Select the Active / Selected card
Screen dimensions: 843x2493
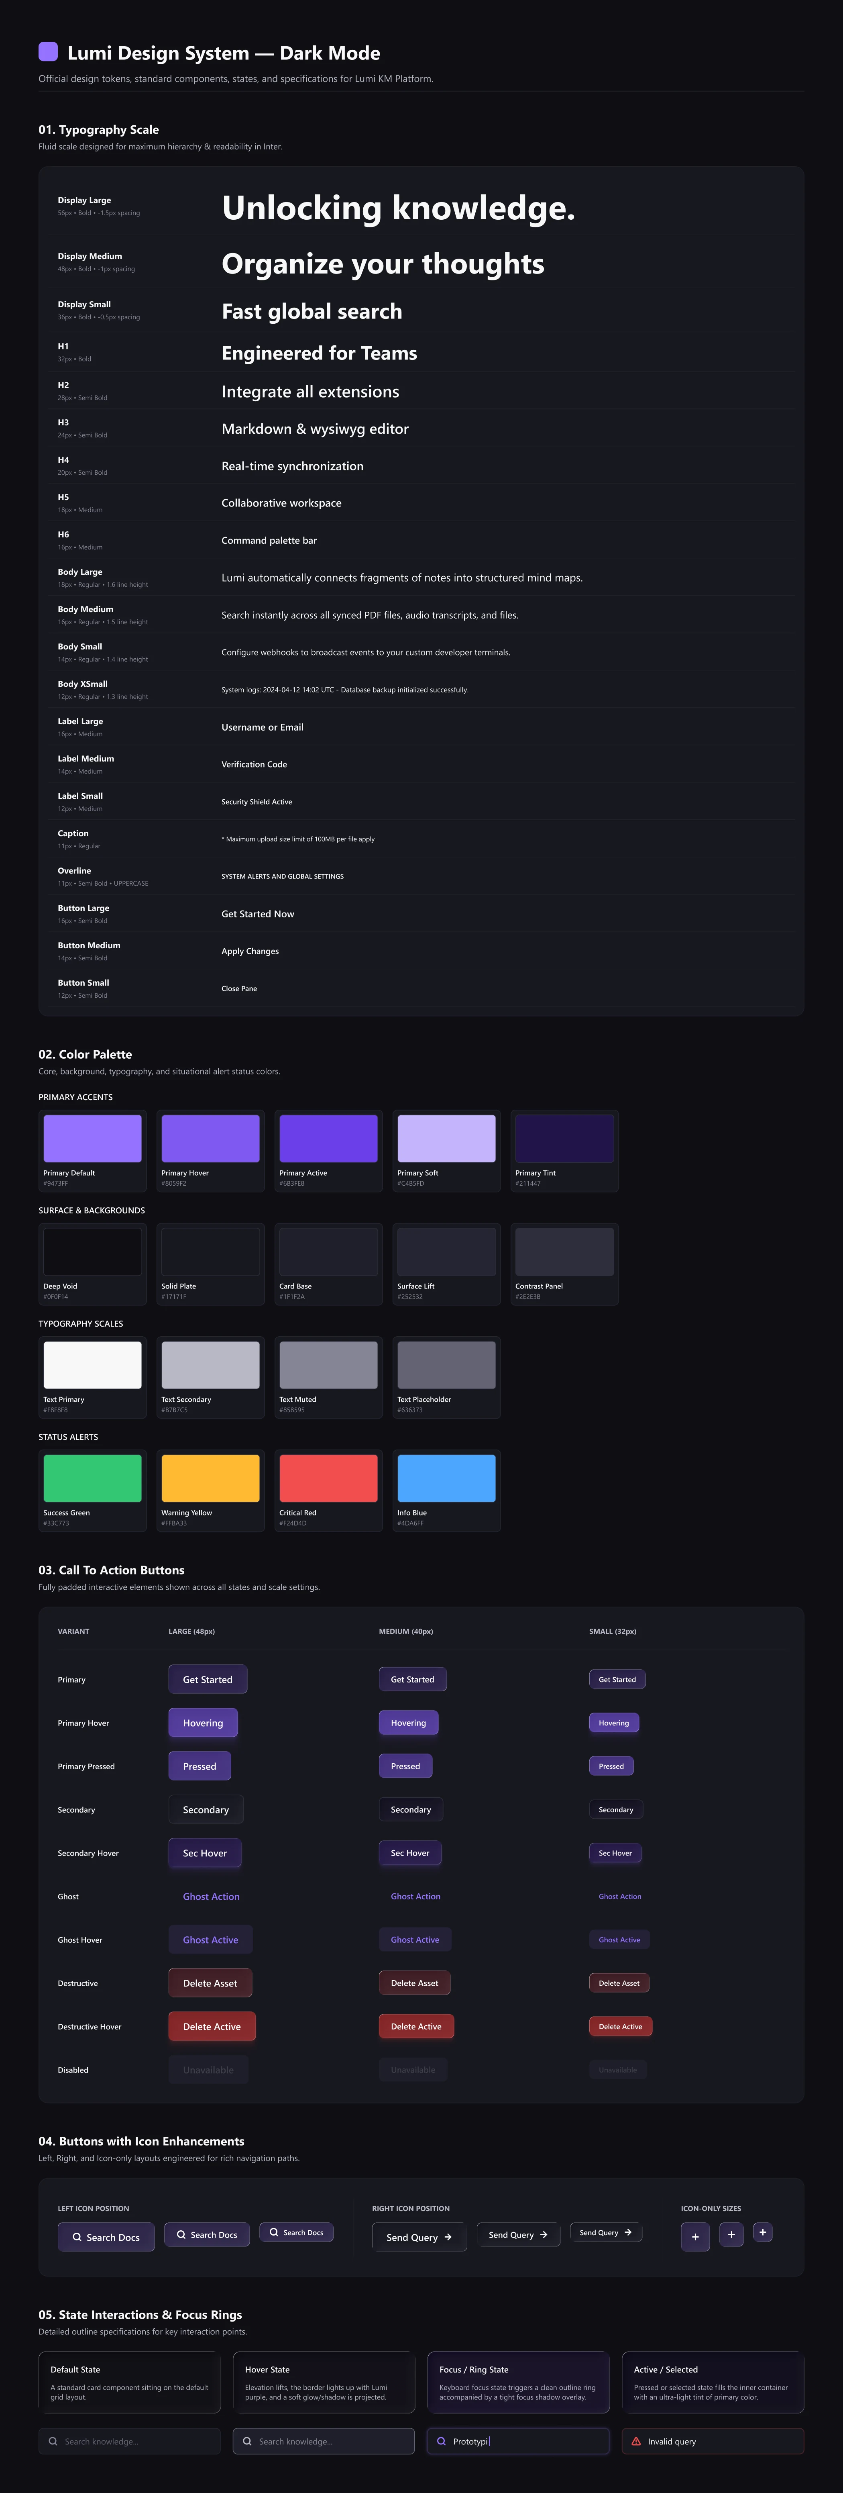[713, 2383]
